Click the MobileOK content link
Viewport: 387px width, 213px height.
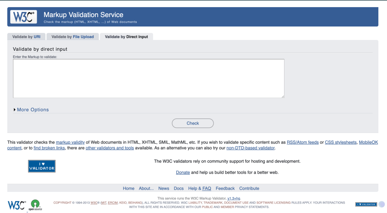(368, 142)
